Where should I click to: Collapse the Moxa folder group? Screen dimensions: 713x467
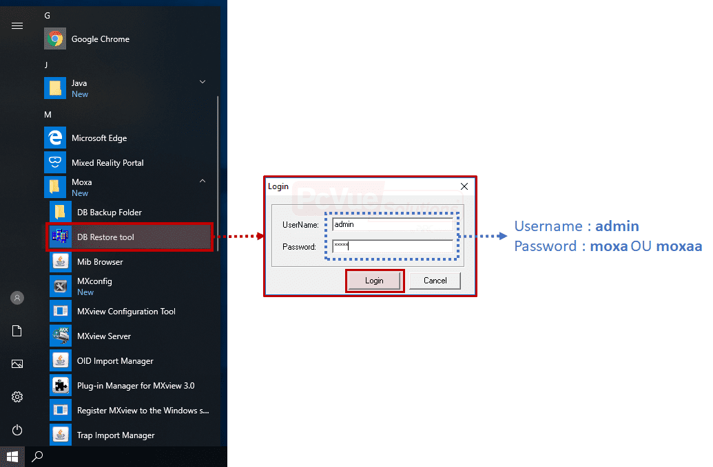point(203,182)
